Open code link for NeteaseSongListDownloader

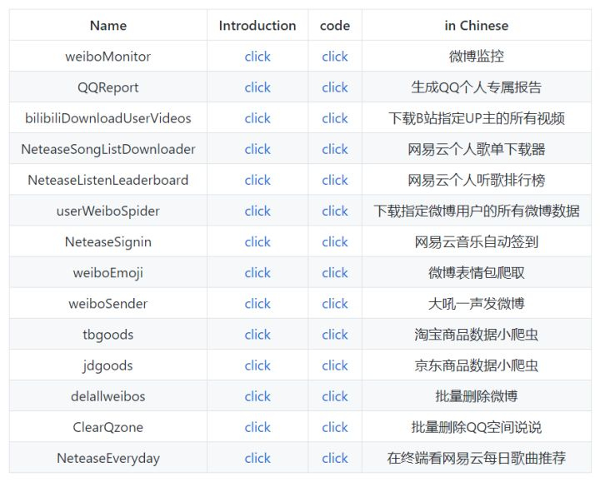click(335, 150)
